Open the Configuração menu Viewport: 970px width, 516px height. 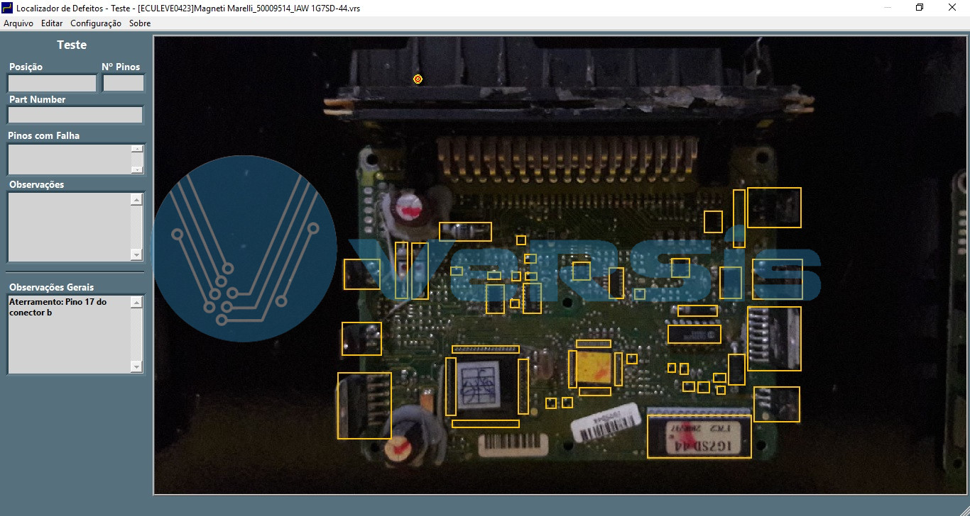(96, 23)
